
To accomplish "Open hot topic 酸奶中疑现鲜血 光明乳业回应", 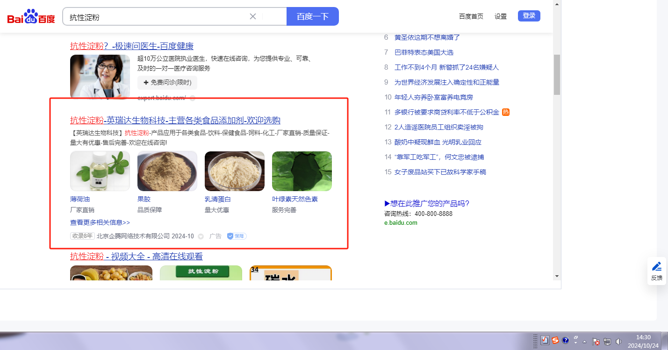I will click(x=438, y=142).
